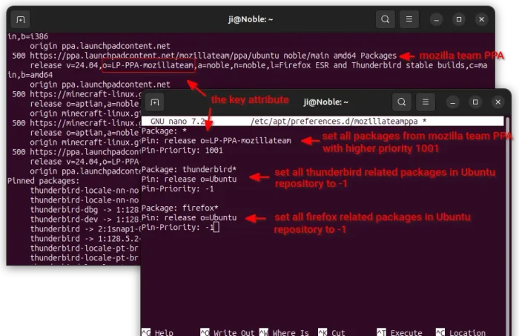
Task: Click first 'origin ppa.launchpadcontent.net' line
Action: (100, 46)
